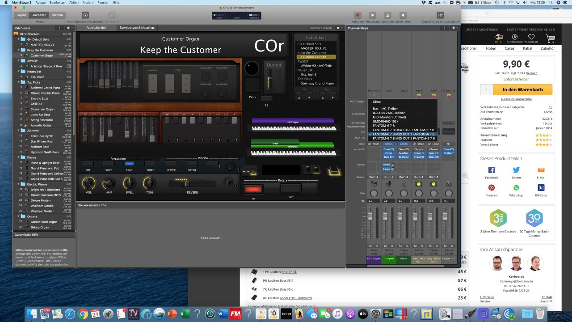Image resolution: width=572 pixels, height=322 pixels.
Task: Toggle the Percussion FAST button
Action: point(129,164)
